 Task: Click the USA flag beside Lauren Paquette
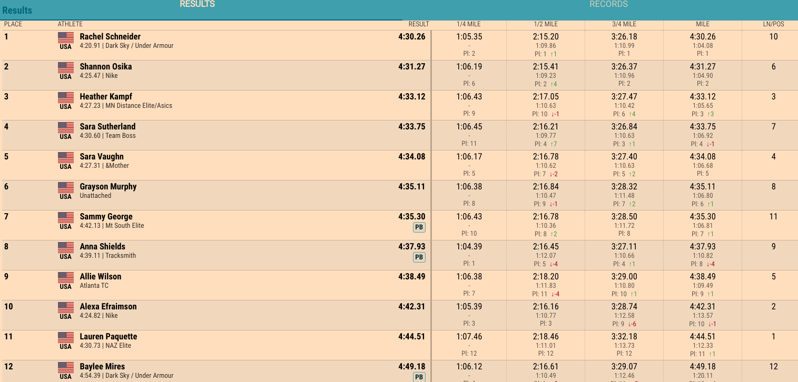[66, 337]
